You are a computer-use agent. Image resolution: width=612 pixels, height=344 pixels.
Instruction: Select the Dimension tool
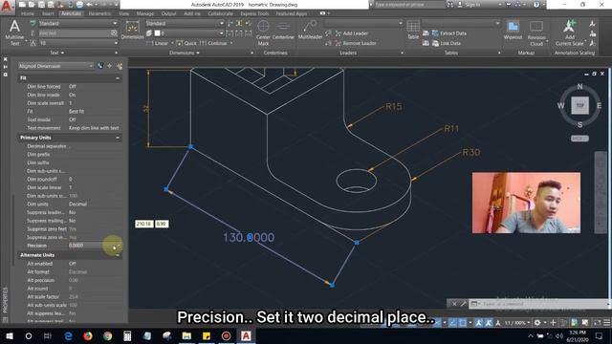tap(133, 31)
